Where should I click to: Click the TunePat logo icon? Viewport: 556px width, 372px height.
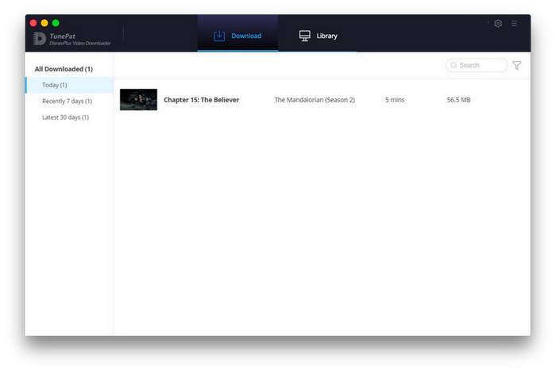pyautogui.click(x=40, y=39)
